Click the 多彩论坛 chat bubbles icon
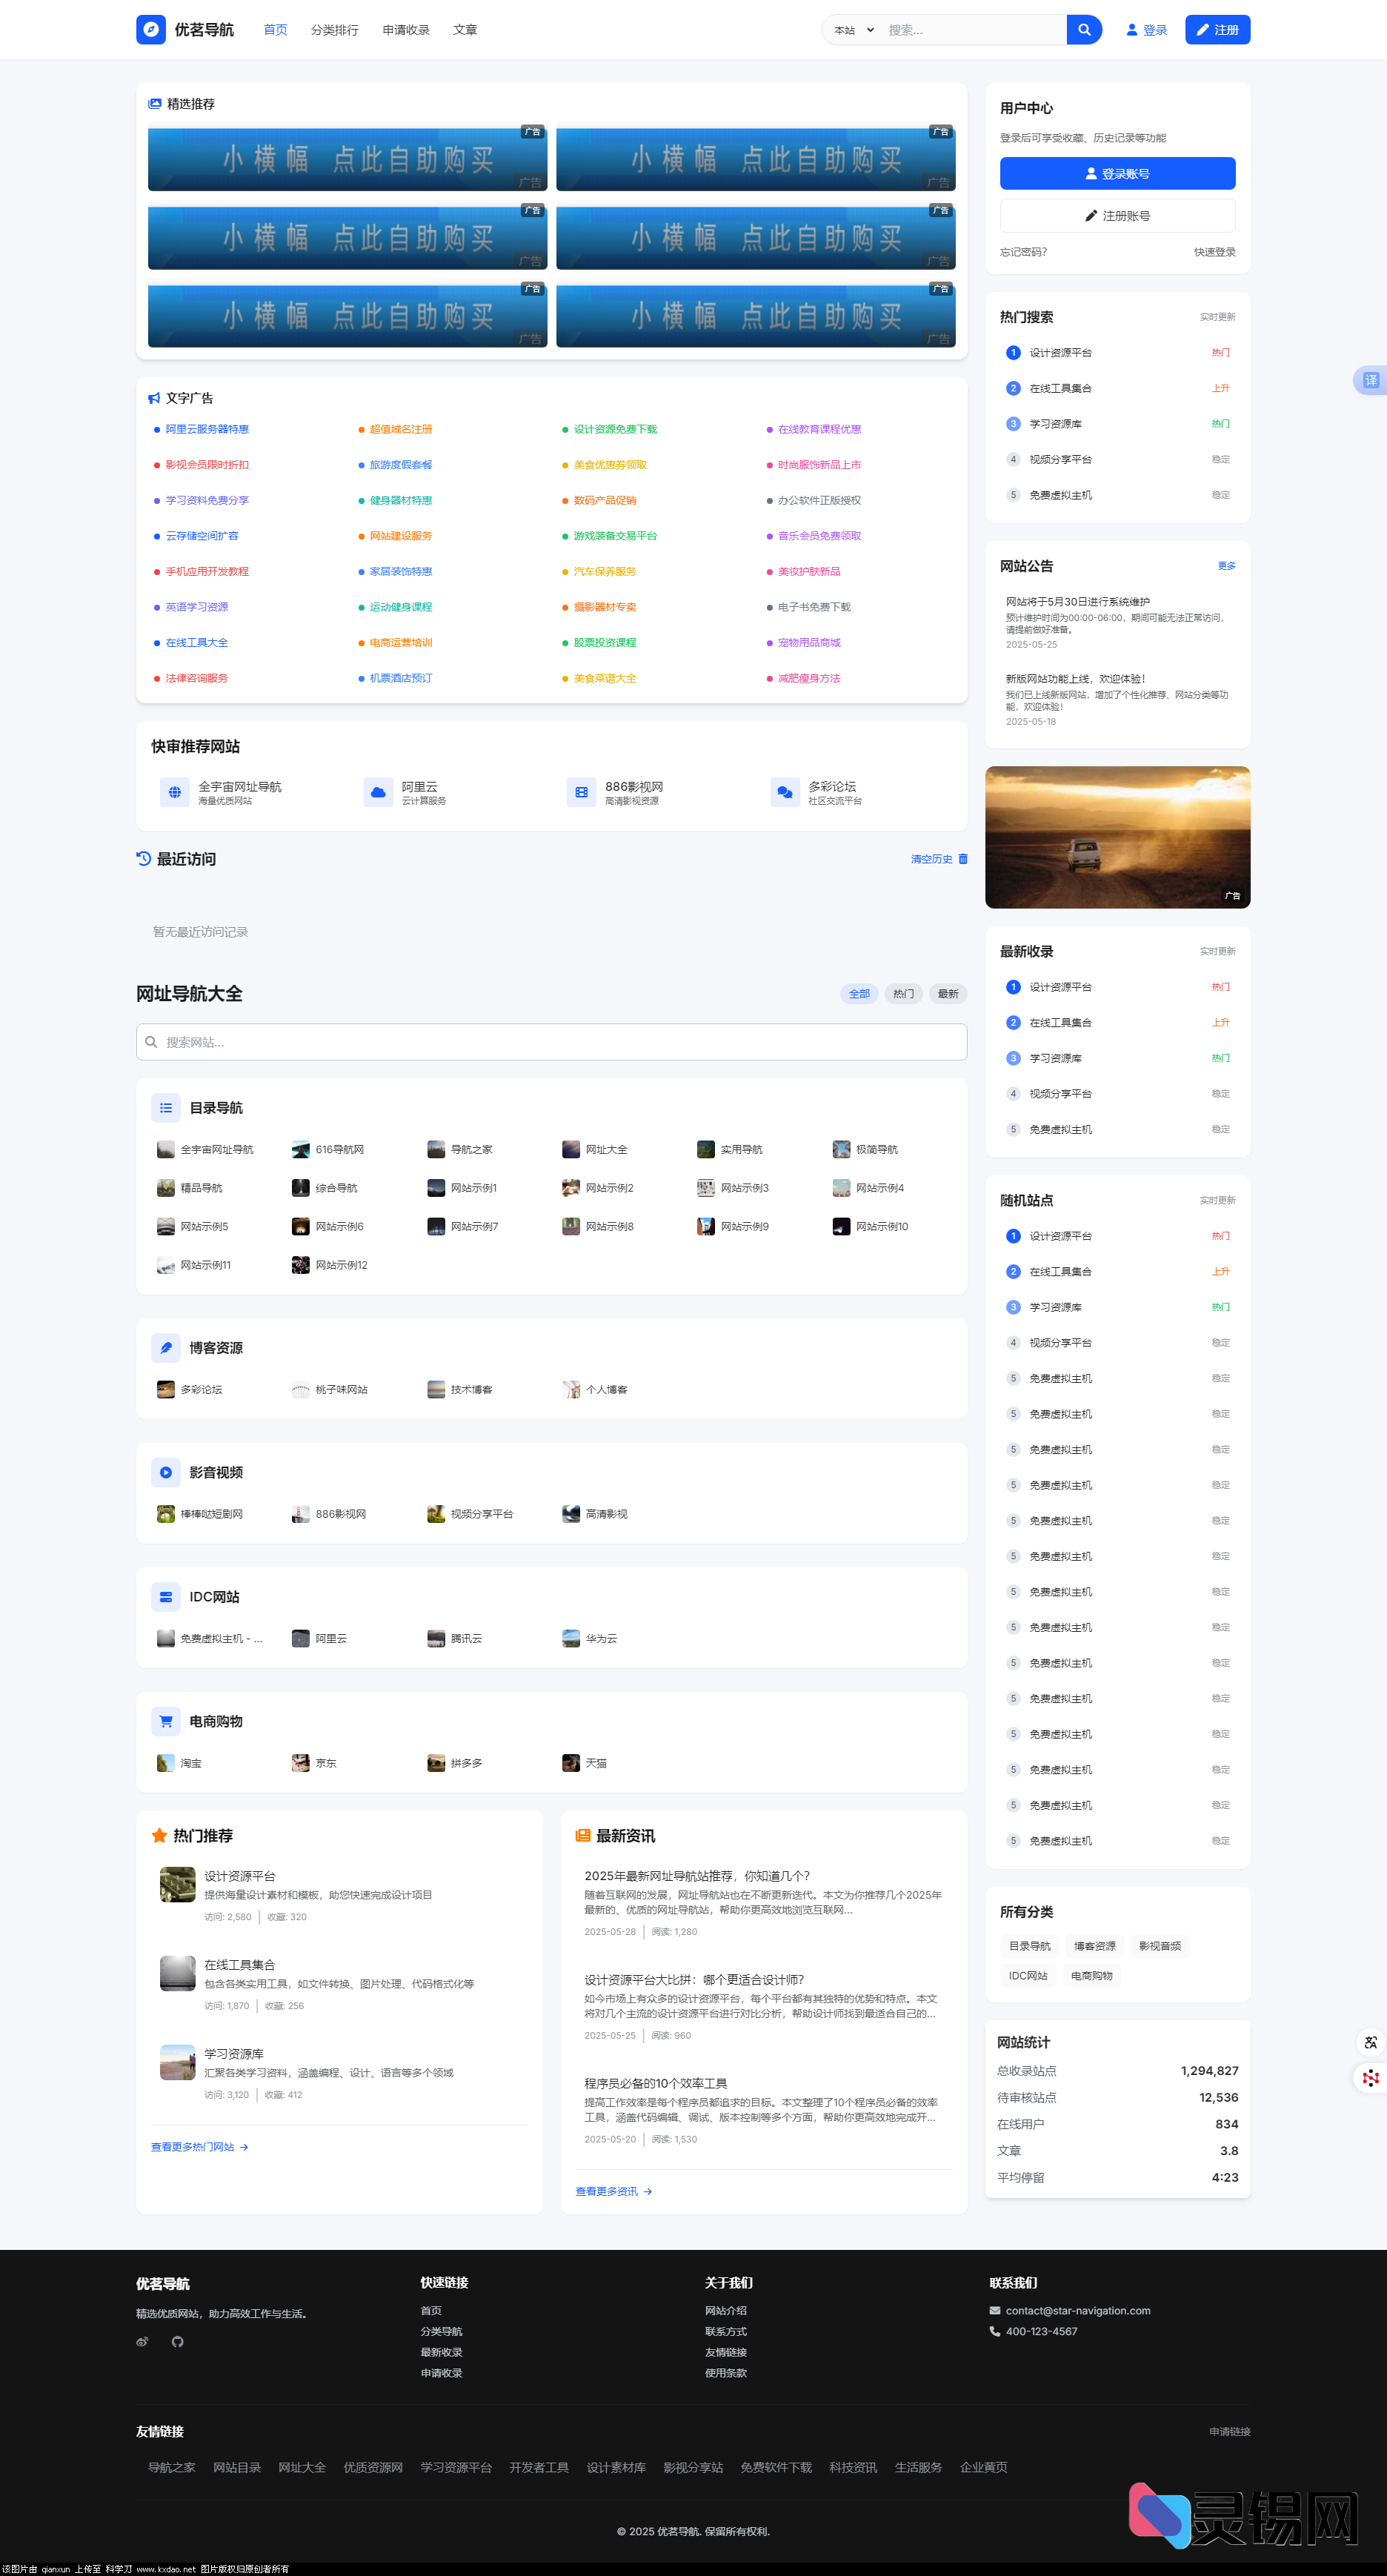This screenshot has width=1387, height=2576. [785, 792]
